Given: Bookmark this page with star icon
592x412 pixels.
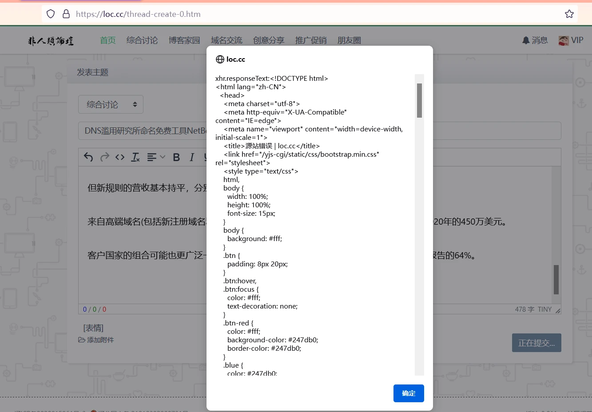Looking at the screenshot, I should coord(569,14).
